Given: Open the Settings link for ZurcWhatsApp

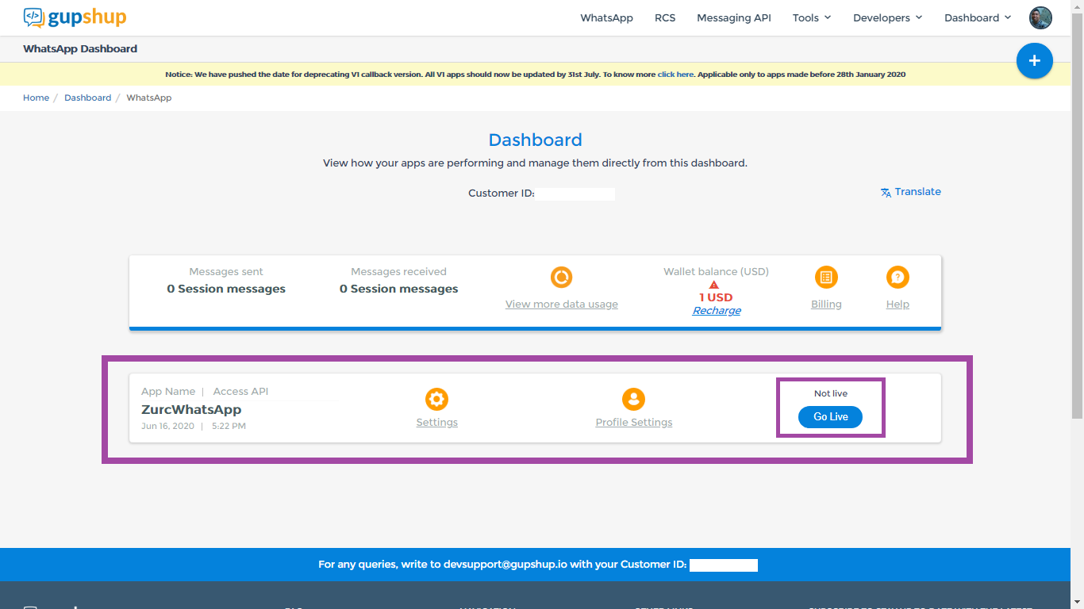Looking at the screenshot, I should (x=436, y=423).
